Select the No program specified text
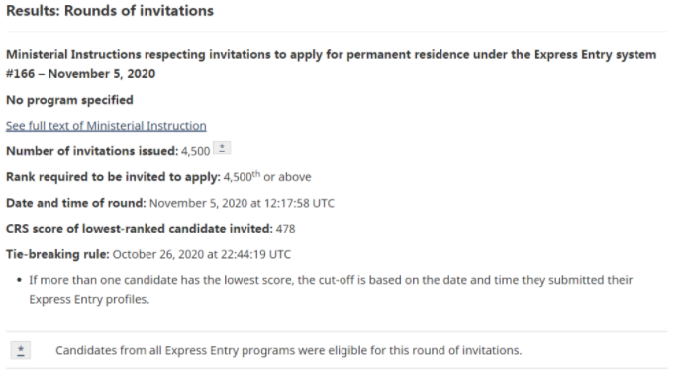The width and height of the screenshot is (685, 372). click(69, 100)
